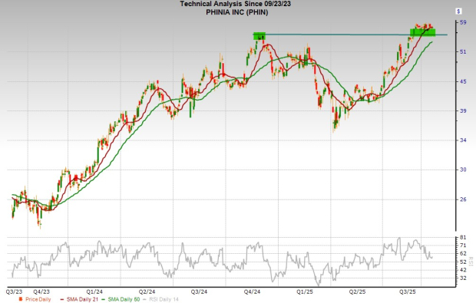Click the 'Price Daily' legend entry

[35, 299]
